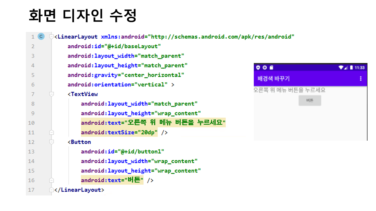The height and width of the screenshot is (211, 376).
Task: Tap the circle notification icon in status bar
Action: 265,68
